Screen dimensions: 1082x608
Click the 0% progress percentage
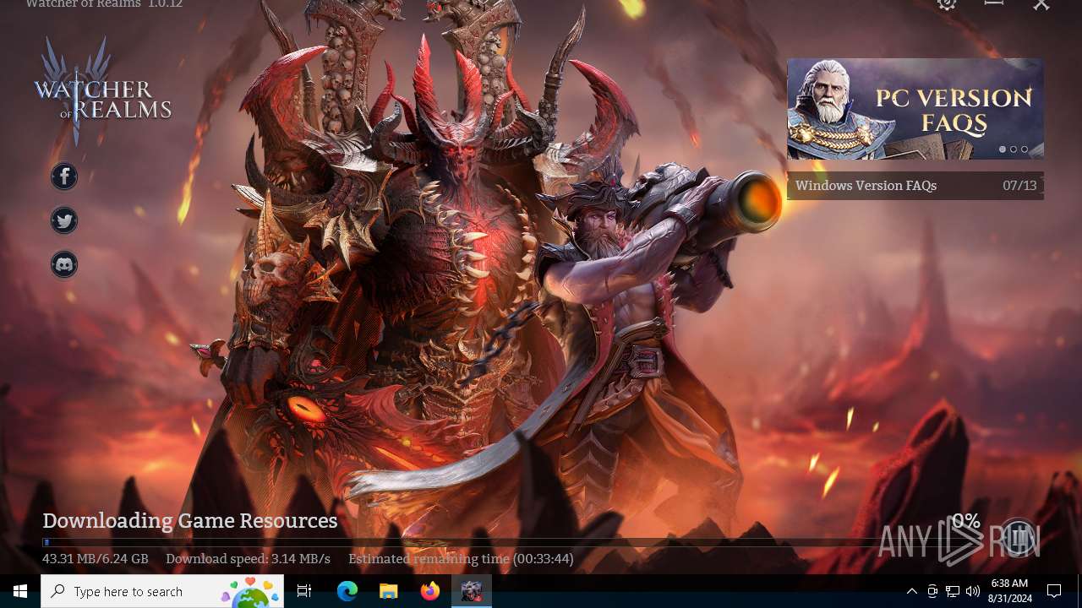966,522
